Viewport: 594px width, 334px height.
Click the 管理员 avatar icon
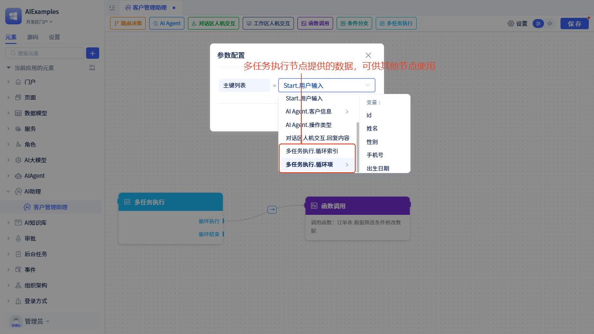click(x=16, y=321)
